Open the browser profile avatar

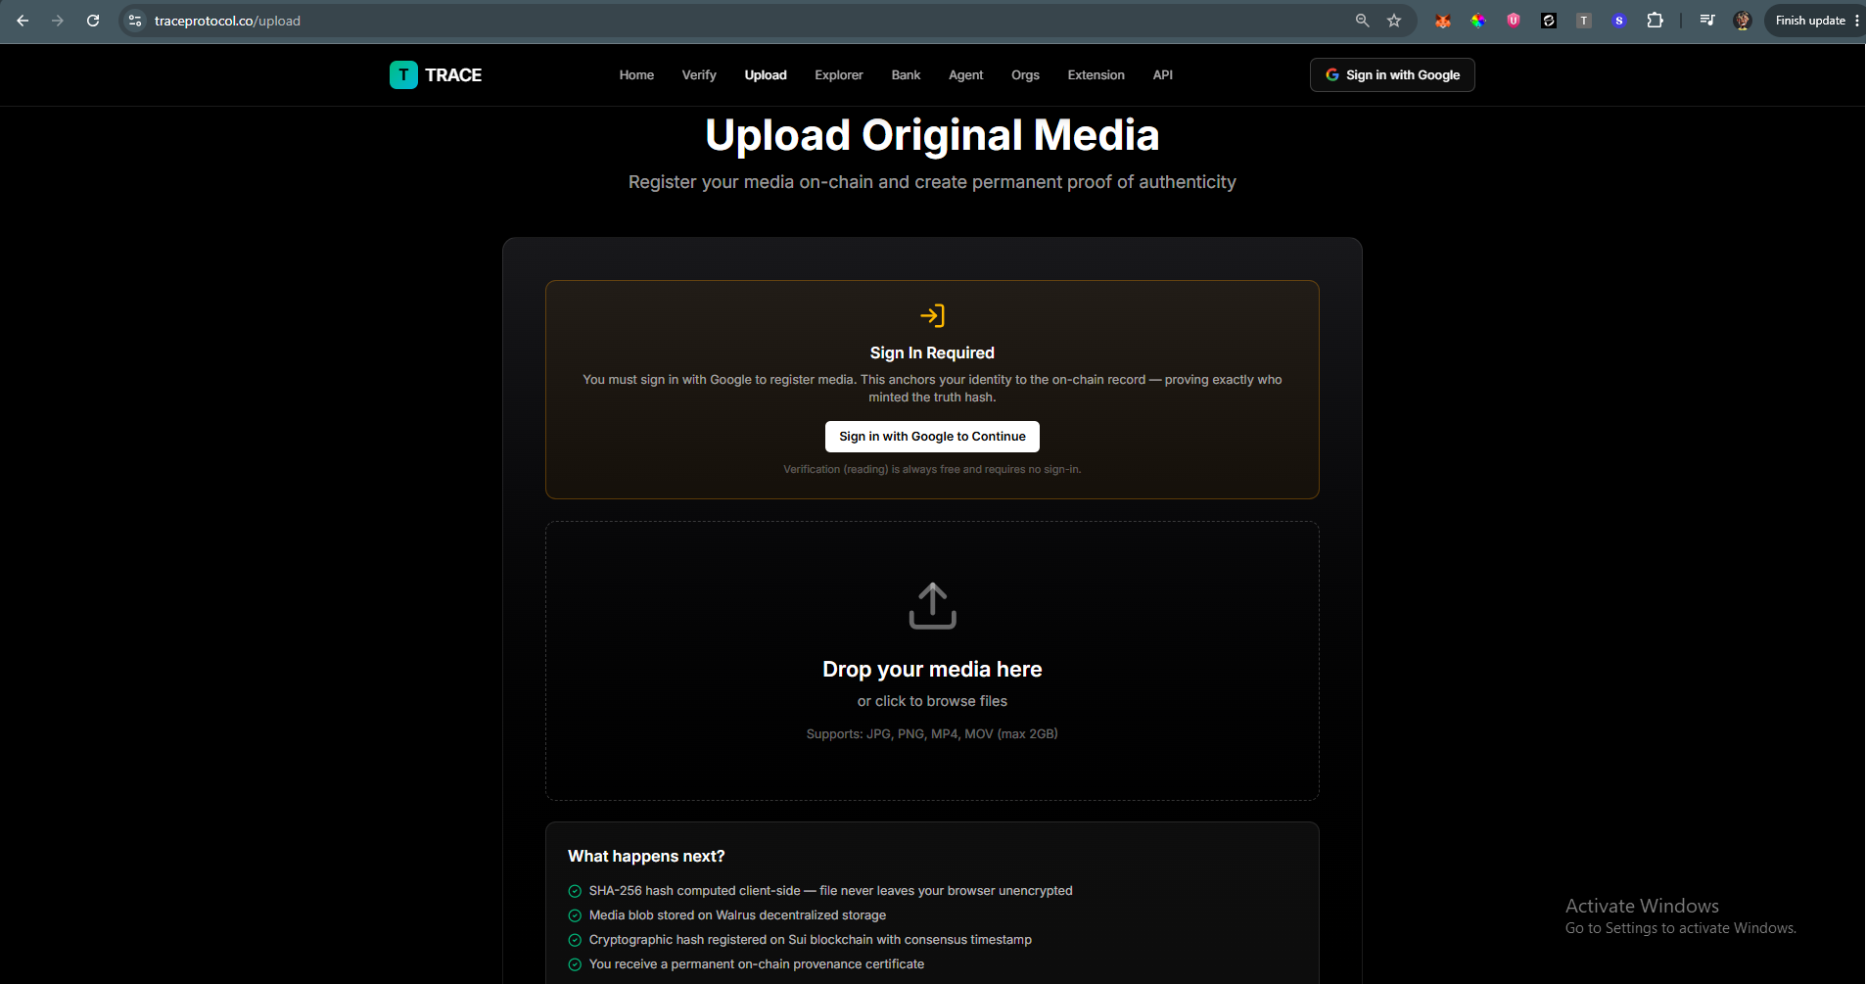(x=1743, y=21)
